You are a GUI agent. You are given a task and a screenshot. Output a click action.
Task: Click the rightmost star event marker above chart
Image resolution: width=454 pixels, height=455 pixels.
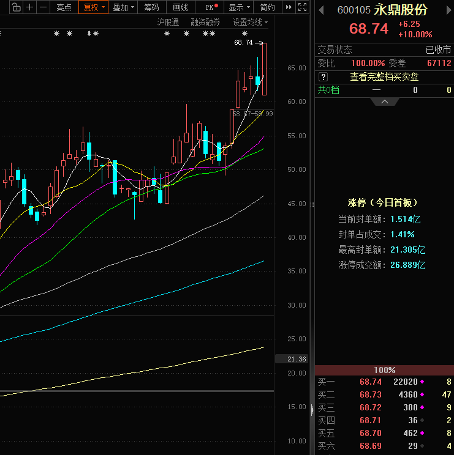click(x=244, y=34)
